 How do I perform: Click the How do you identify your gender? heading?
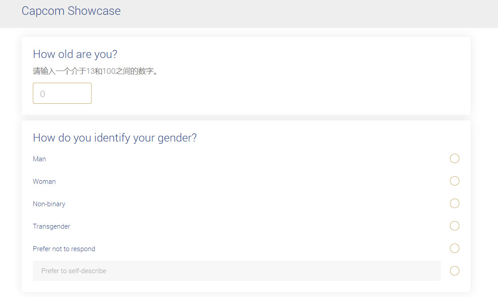(x=115, y=138)
